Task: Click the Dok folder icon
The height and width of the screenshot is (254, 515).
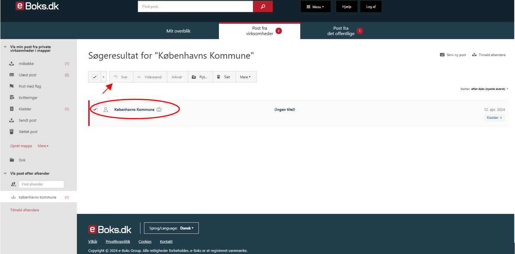Action: pyautogui.click(x=12, y=160)
